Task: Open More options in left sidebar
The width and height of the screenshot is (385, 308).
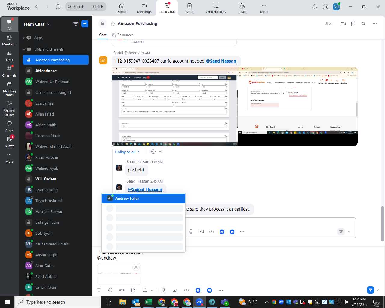Action: [9, 158]
